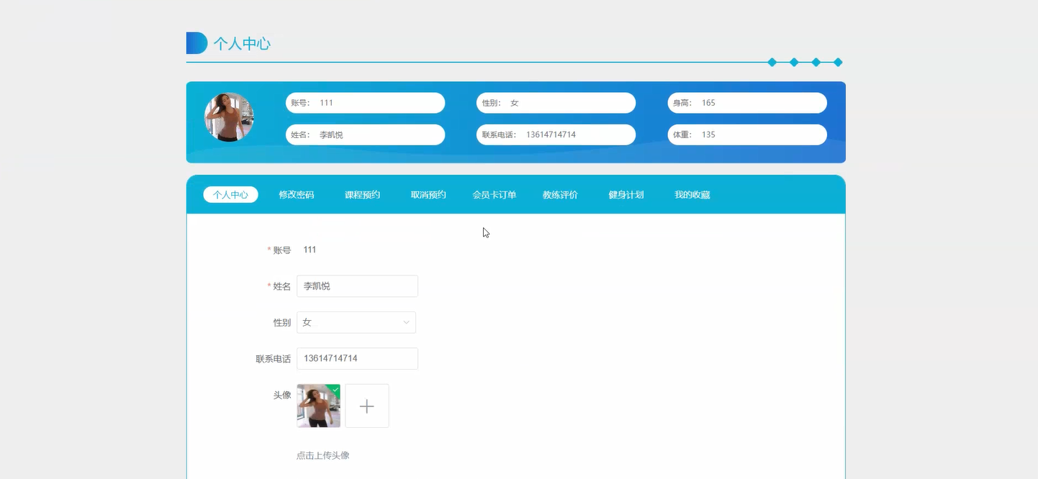Click the 联系电话 field in banner
The image size is (1038, 479).
point(556,134)
